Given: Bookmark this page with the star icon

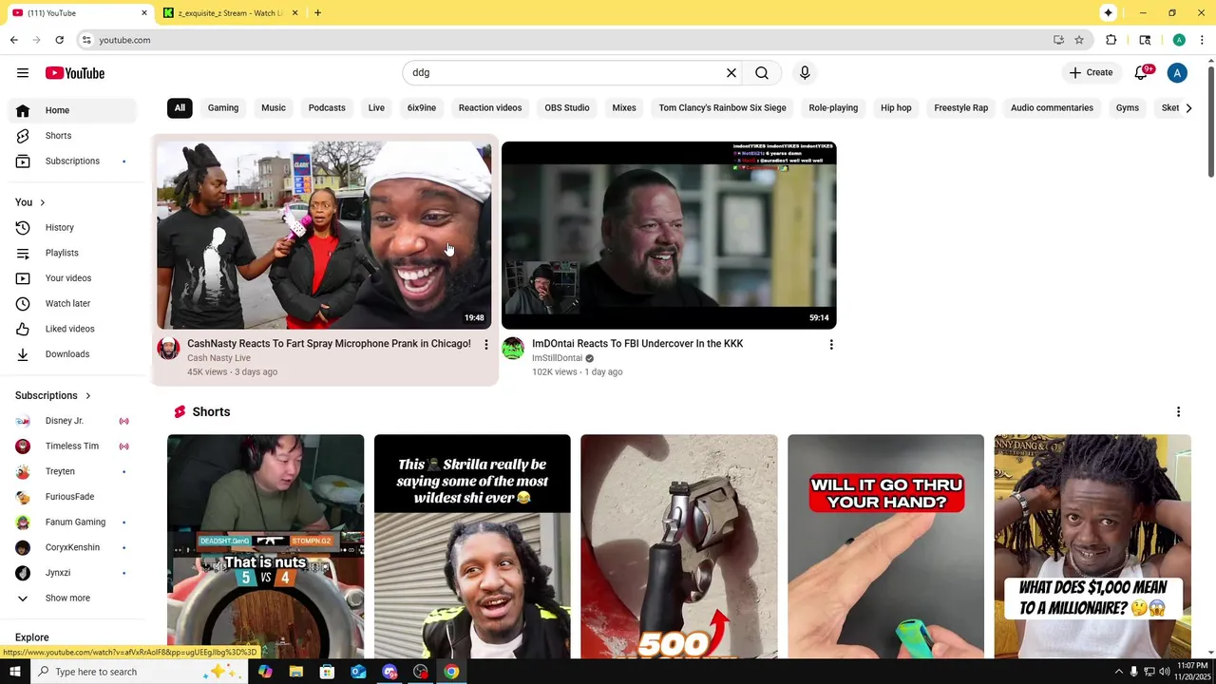Looking at the screenshot, I should click(x=1079, y=40).
